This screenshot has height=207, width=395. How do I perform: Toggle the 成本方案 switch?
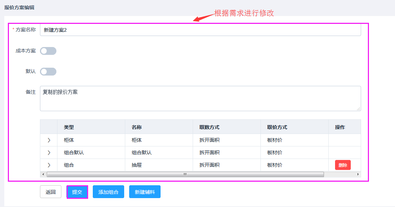click(48, 51)
